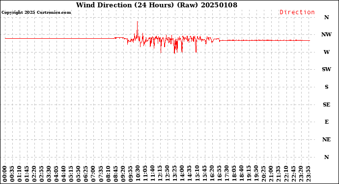Click the '17:30' time axis label
The width and height of the screenshot is (339, 184).
coord(226,174)
